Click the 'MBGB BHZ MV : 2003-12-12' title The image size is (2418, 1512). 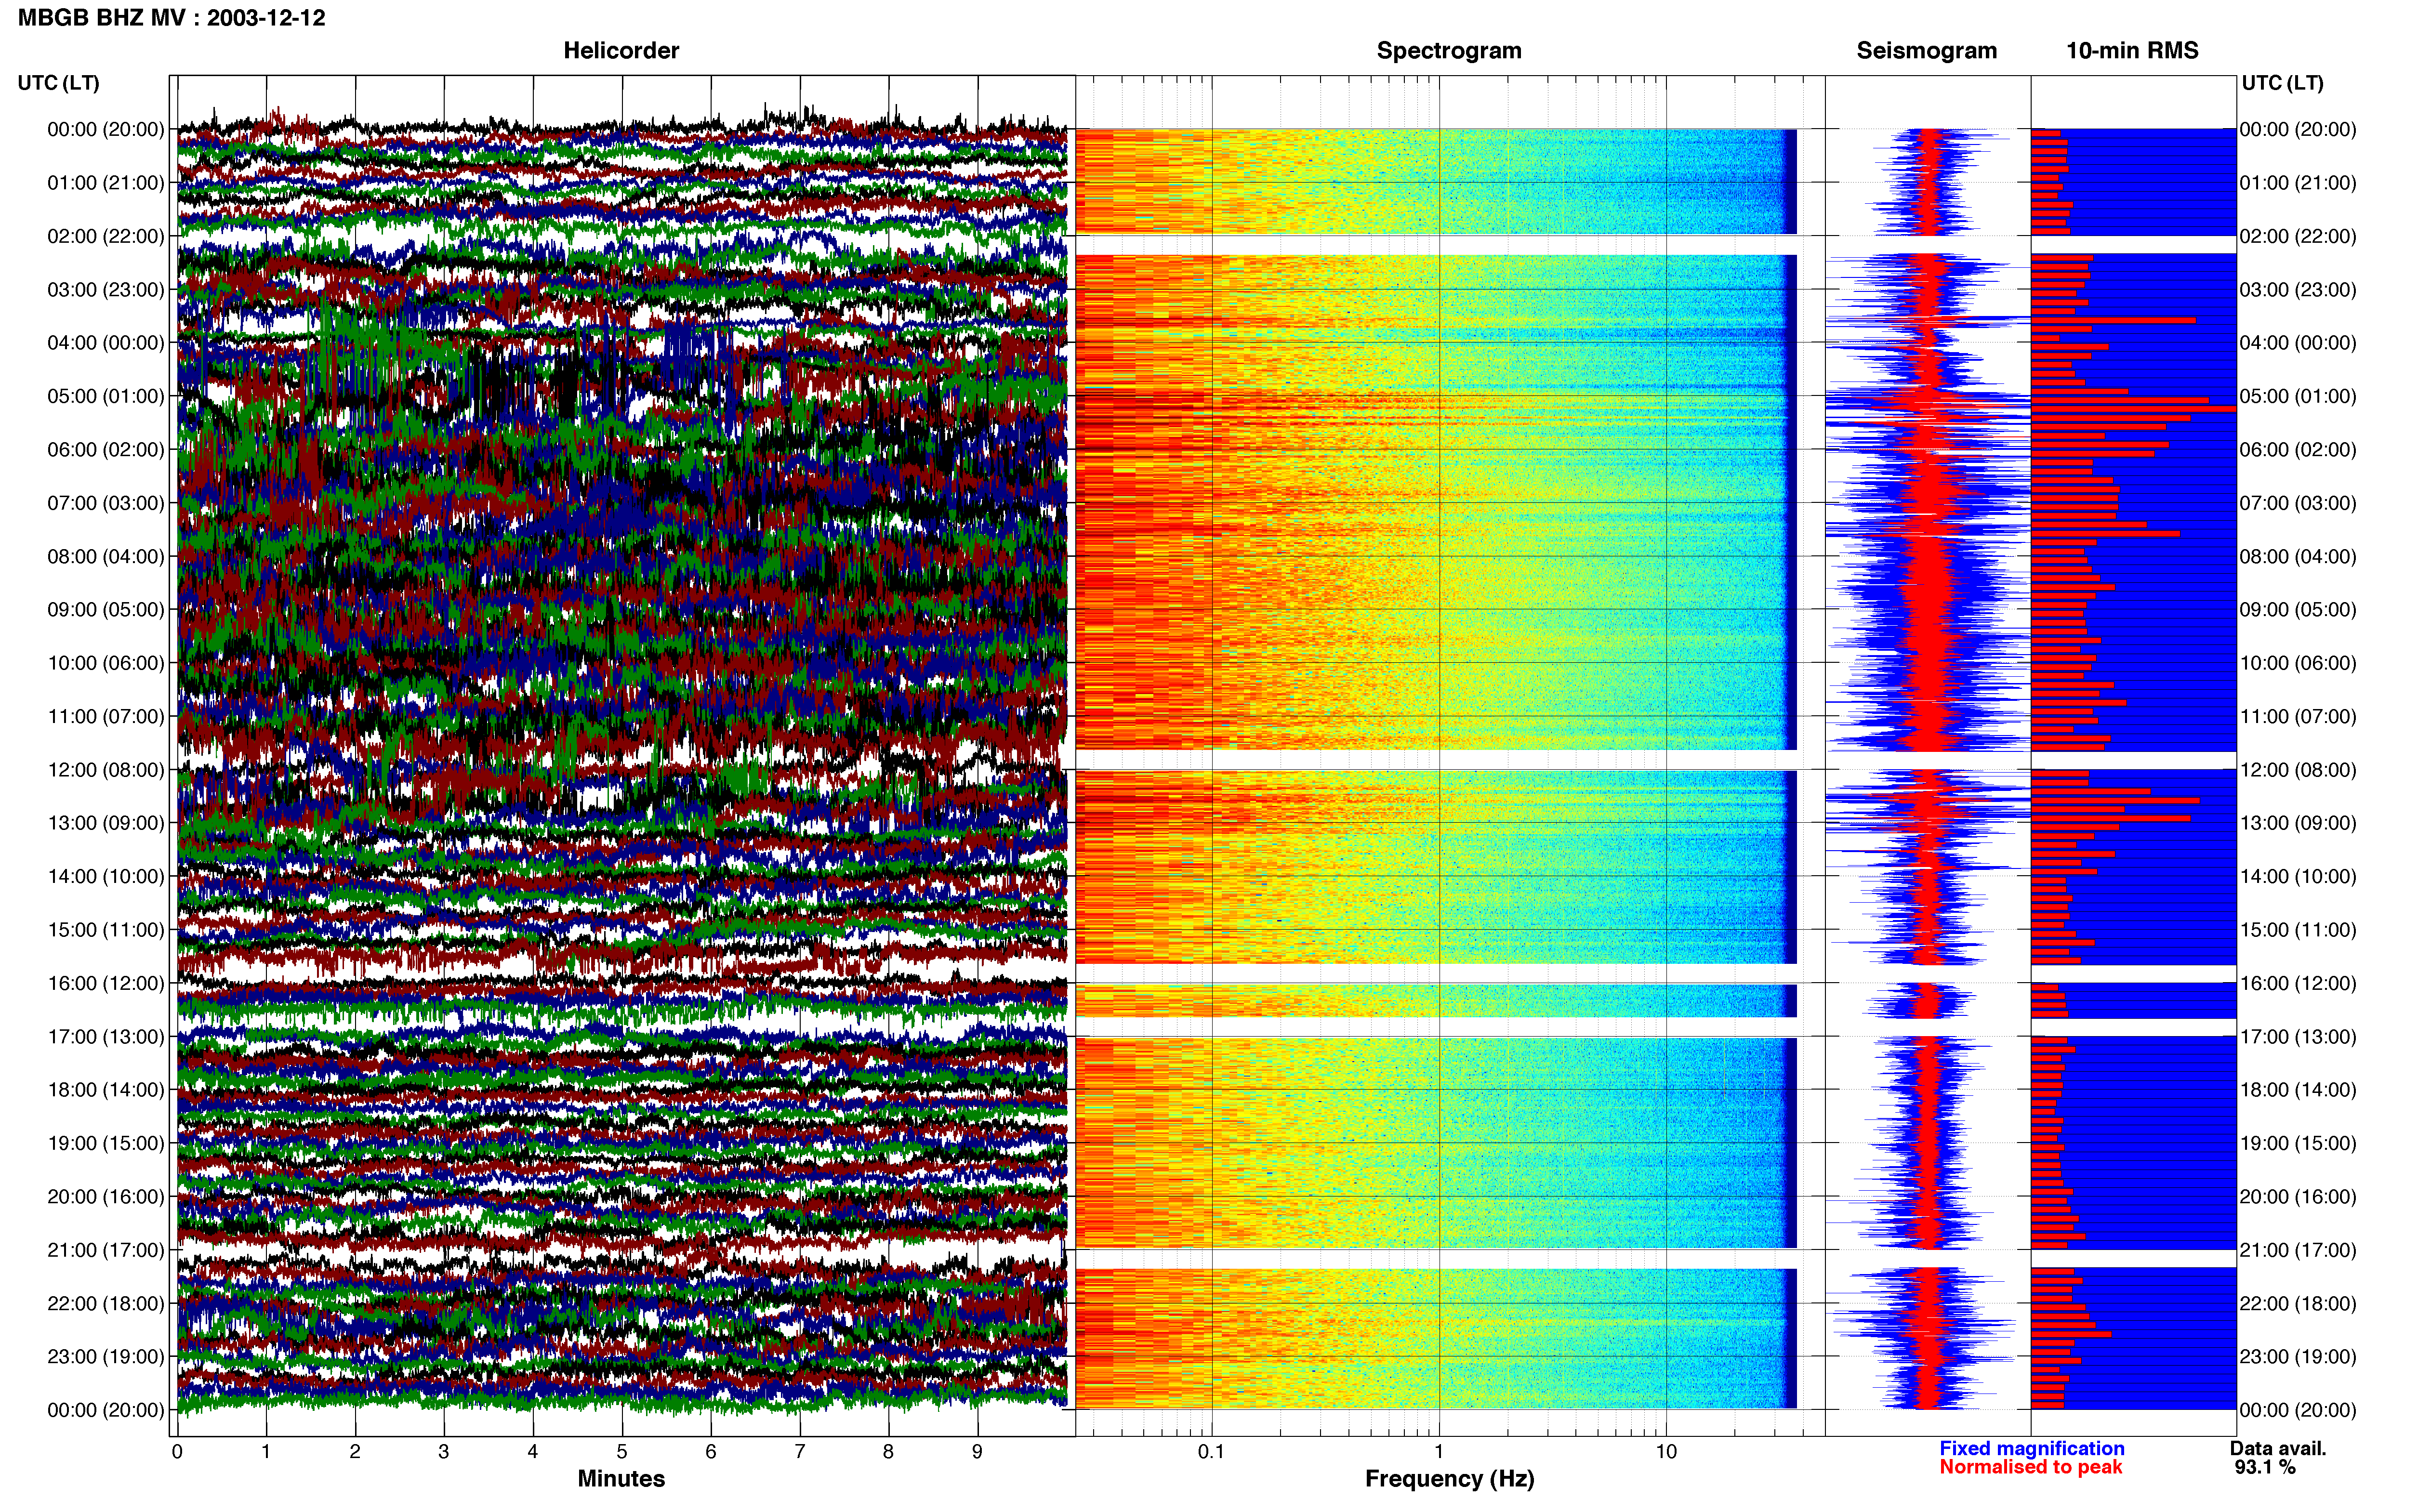[171, 18]
